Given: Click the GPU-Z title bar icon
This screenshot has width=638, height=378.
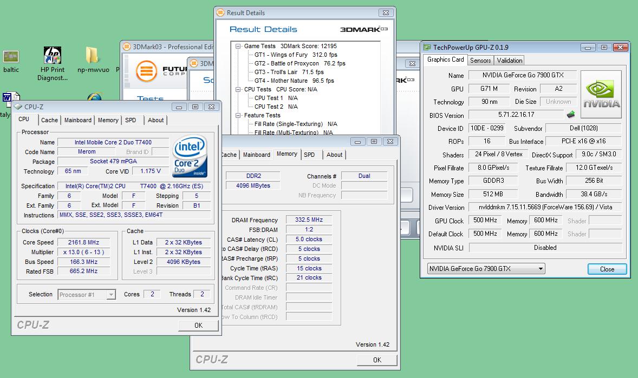Looking at the screenshot, I should pos(427,47).
